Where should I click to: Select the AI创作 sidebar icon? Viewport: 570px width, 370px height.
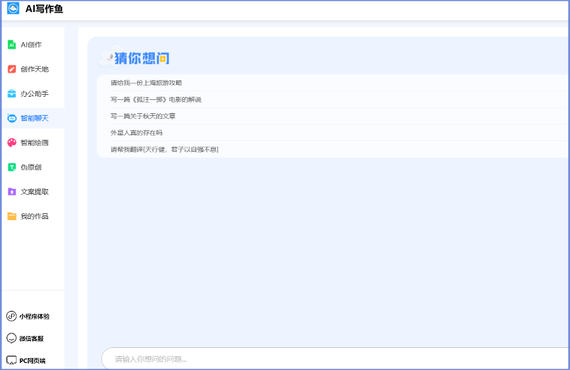click(x=13, y=44)
